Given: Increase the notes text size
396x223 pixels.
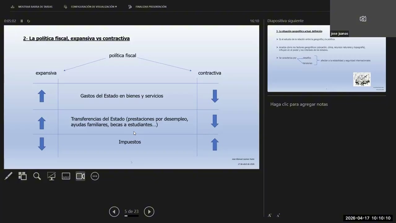Looking at the screenshot, I should 269,215.
